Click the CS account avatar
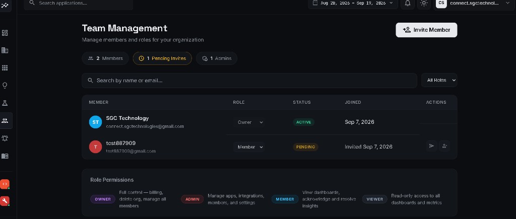516x219 pixels. click(x=441, y=3)
